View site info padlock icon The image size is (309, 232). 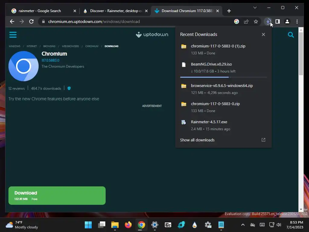click(43, 21)
